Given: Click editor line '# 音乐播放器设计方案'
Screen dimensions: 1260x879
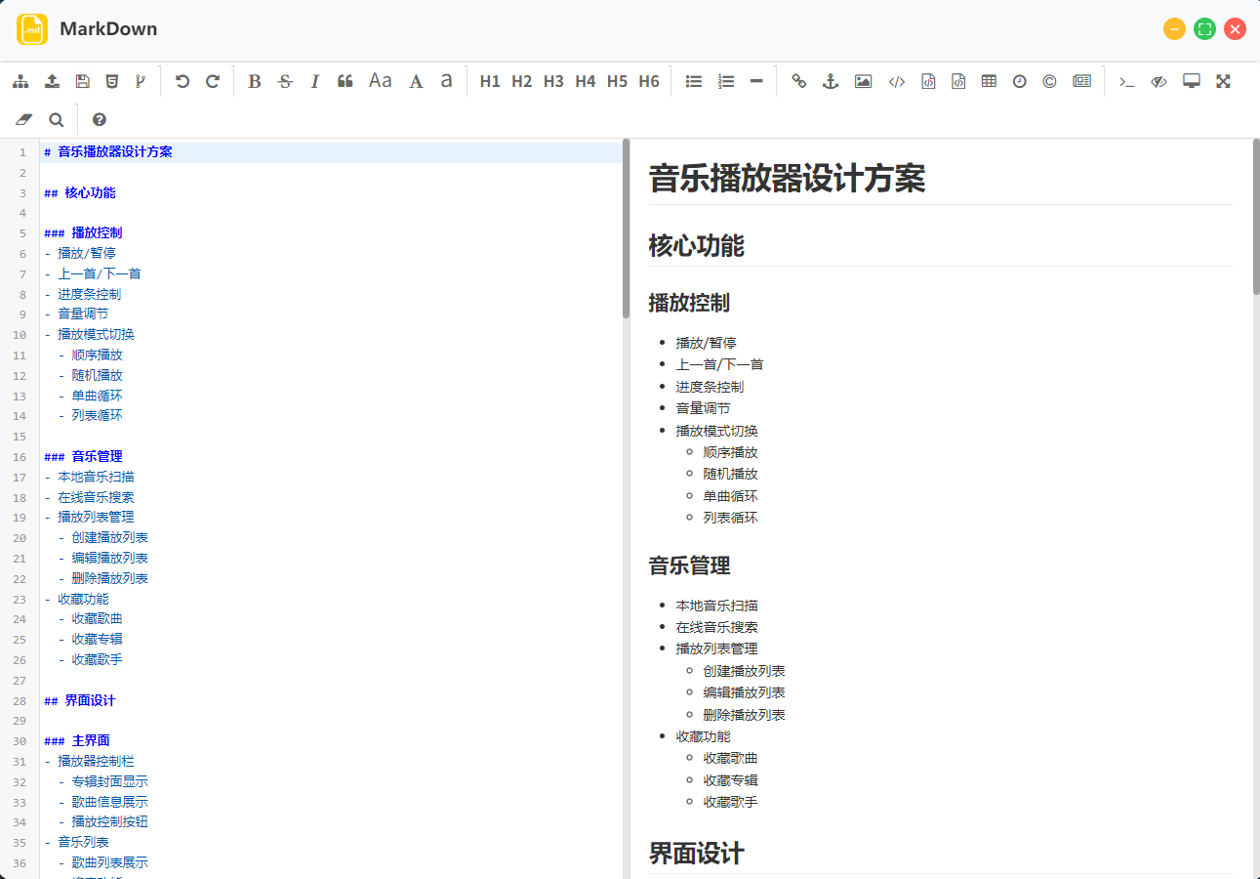Looking at the screenshot, I should pyautogui.click(x=108, y=152).
